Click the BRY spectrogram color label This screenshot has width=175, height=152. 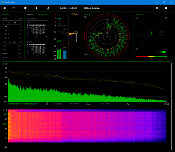click(5, 124)
